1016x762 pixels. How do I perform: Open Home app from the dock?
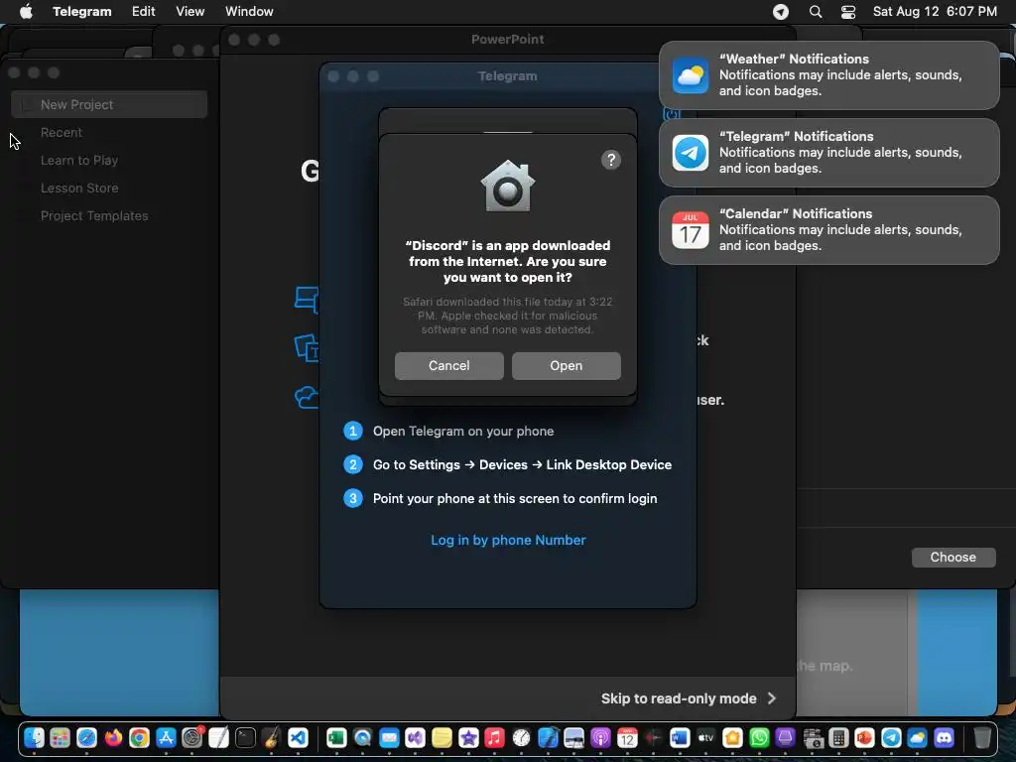pyautogui.click(x=733, y=737)
